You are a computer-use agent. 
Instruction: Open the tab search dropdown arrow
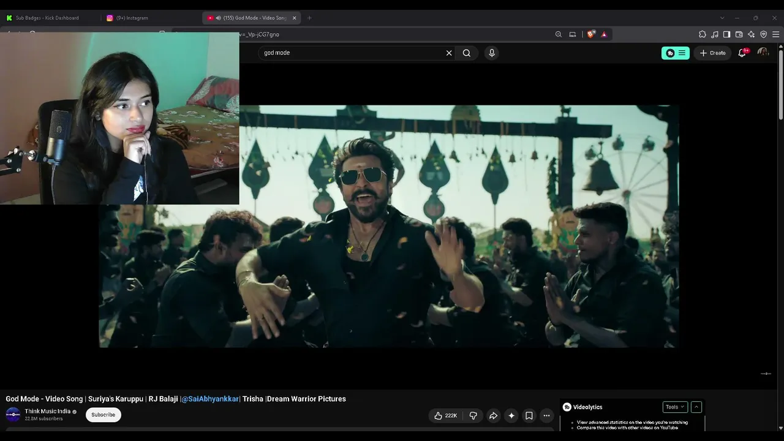pos(722,18)
